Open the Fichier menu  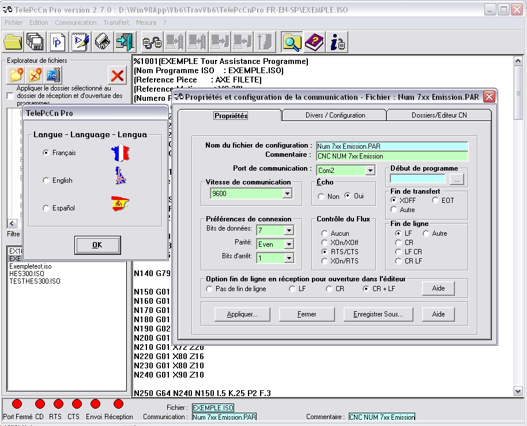pyautogui.click(x=13, y=22)
